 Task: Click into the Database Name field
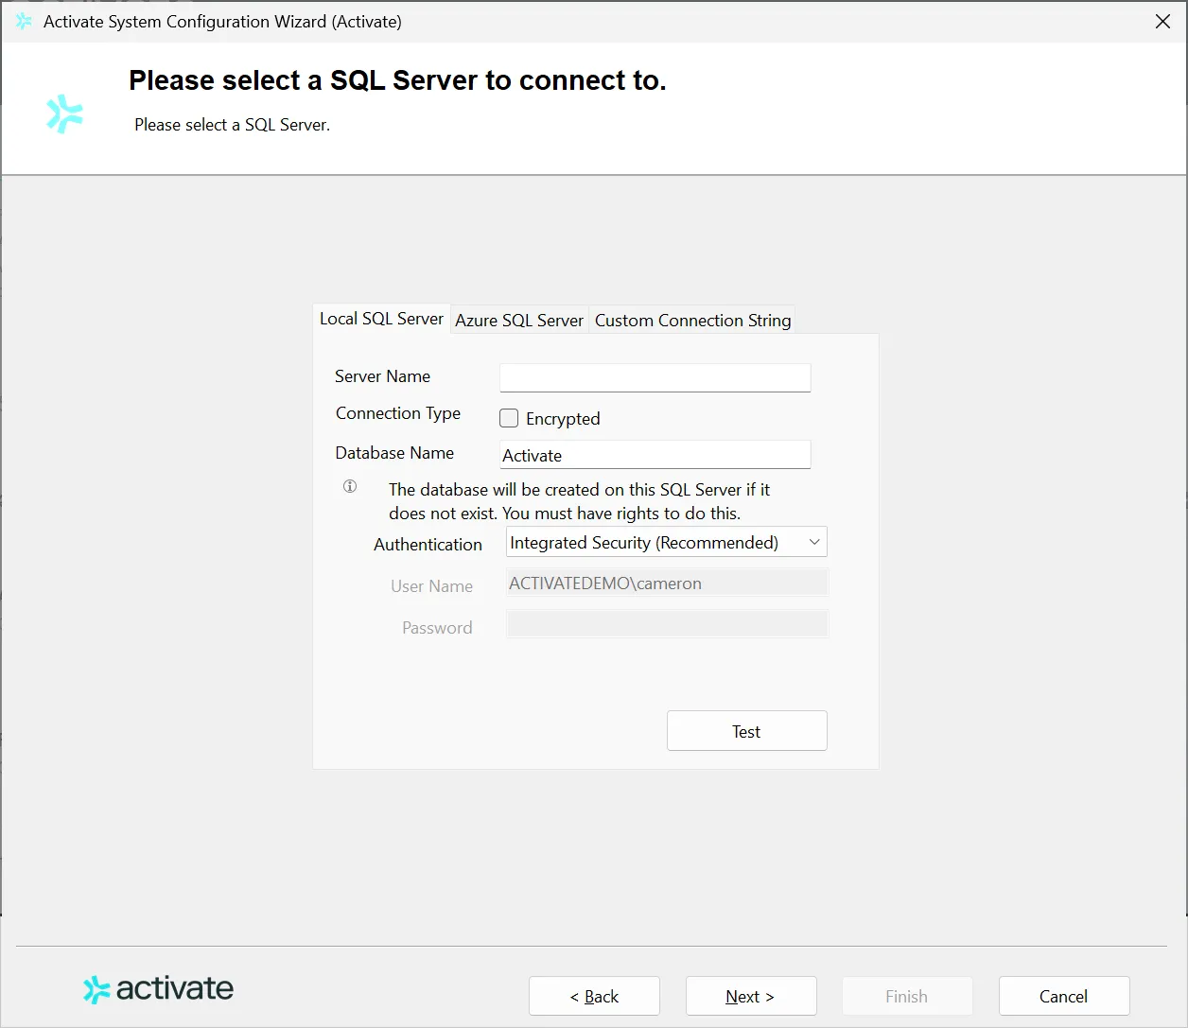pos(655,455)
